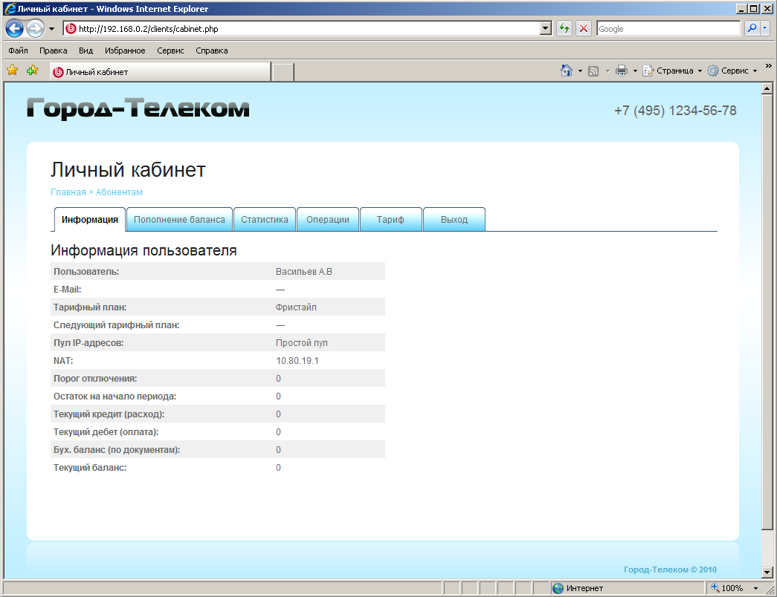Open the zoom level 100% dropdown
777x597 pixels.
[755, 588]
